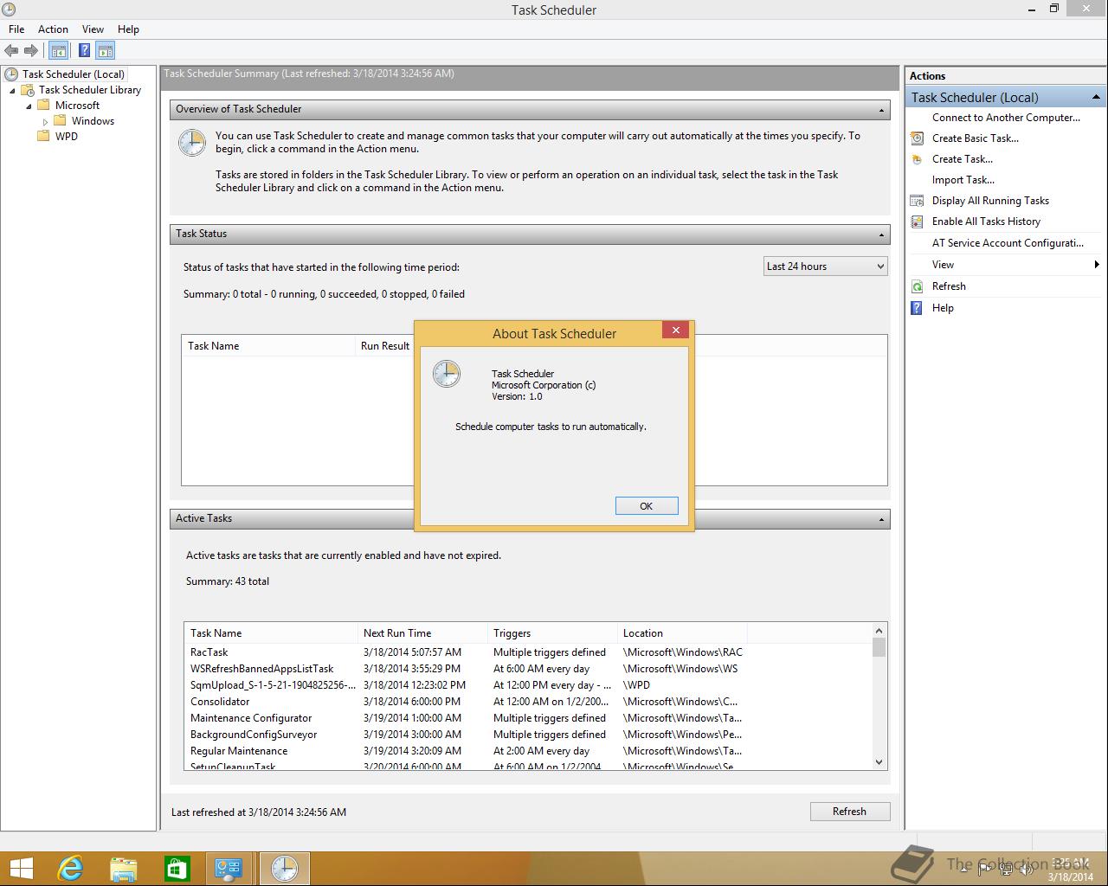The width and height of the screenshot is (1108, 886).
Task: Open the Help menu in the menu bar
Action: (128, 29)
